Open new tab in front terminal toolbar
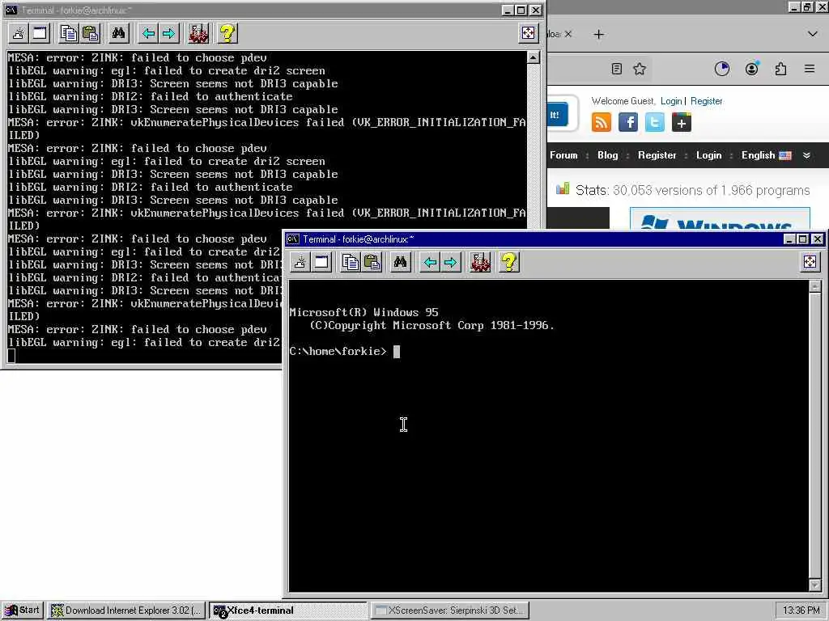The width and height of the screenshot is (829, 621). (300, 262)
